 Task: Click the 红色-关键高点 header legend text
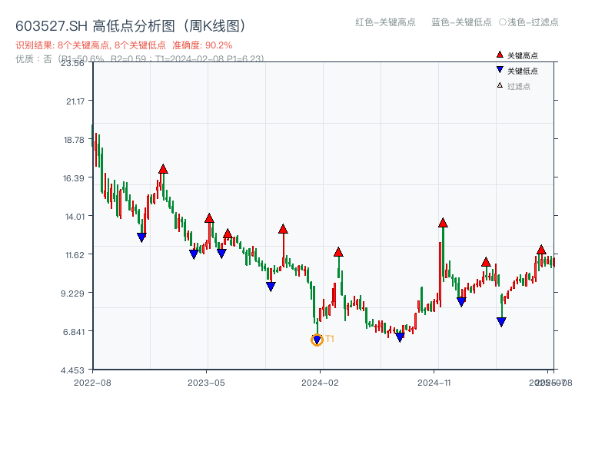coord(385,22)
